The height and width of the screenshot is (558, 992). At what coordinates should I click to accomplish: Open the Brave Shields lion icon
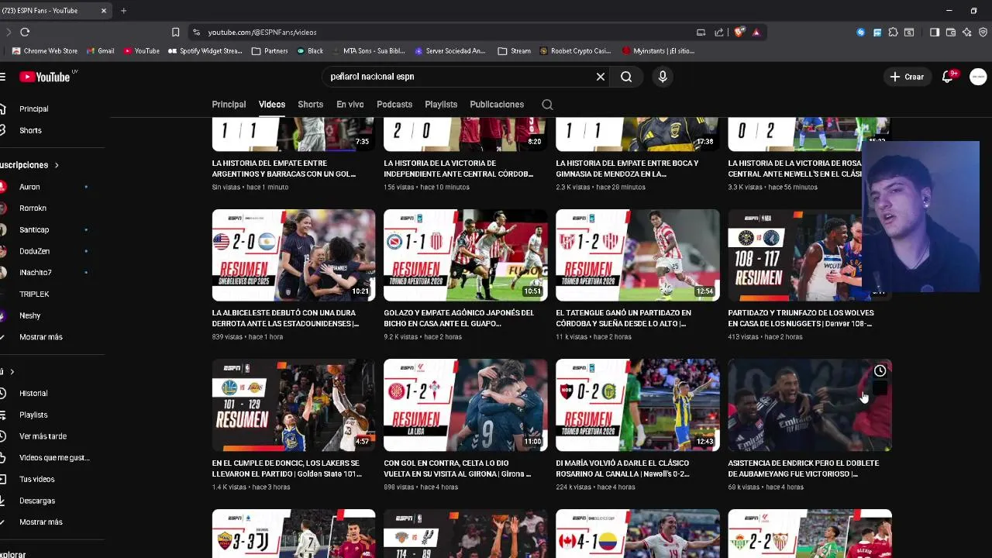click(739, 32)
